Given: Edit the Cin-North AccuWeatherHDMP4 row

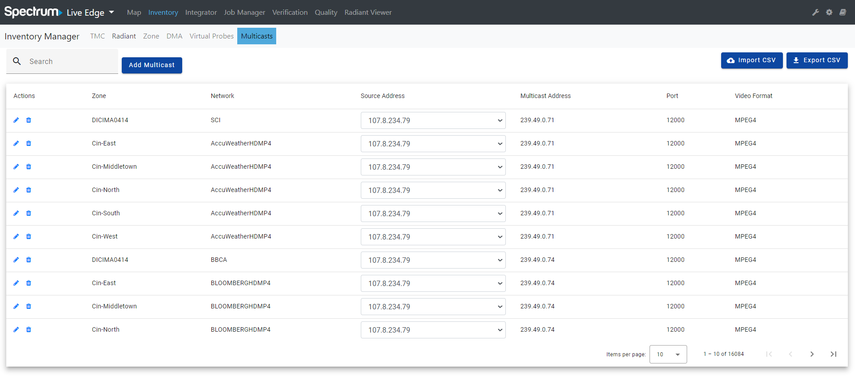Looking at the screenshot, I should (16, 190).
